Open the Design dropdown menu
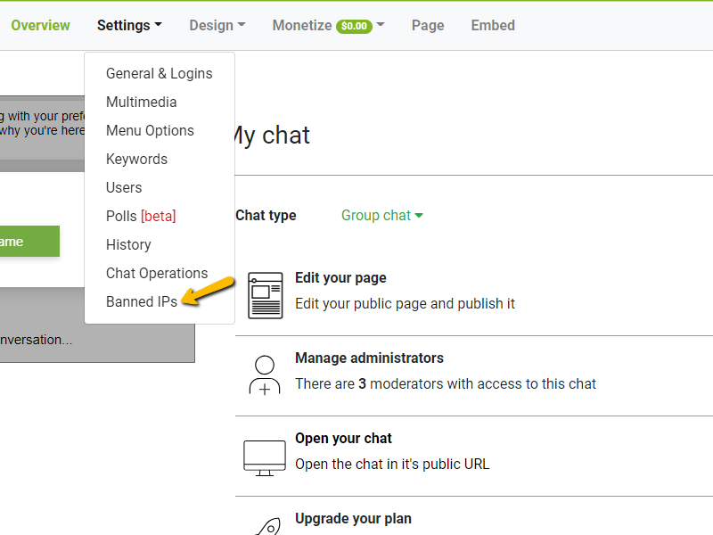 click(217, 25)
